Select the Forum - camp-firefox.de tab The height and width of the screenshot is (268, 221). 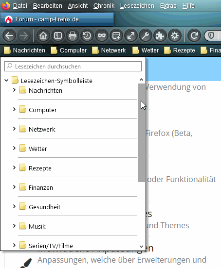(x=57, y=19)
